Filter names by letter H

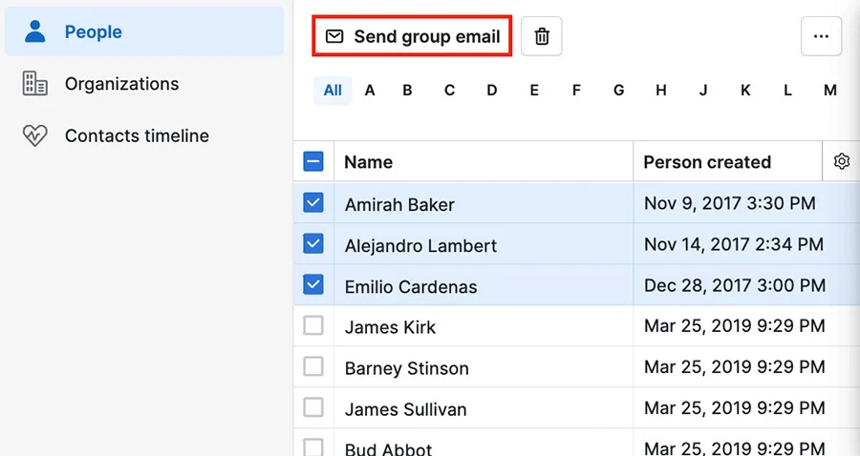click(x=661, y=90)
